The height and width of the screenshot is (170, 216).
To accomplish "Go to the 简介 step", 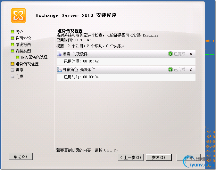I will 19,32.
